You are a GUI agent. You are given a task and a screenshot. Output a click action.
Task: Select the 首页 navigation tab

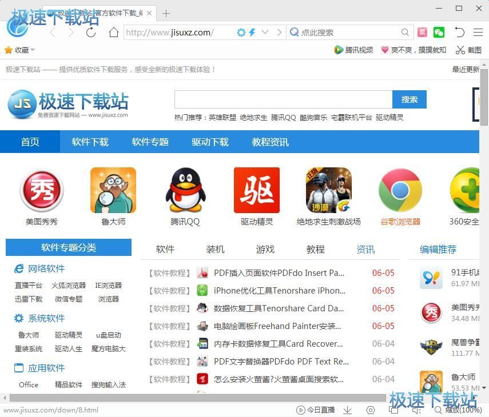point(30,142)
